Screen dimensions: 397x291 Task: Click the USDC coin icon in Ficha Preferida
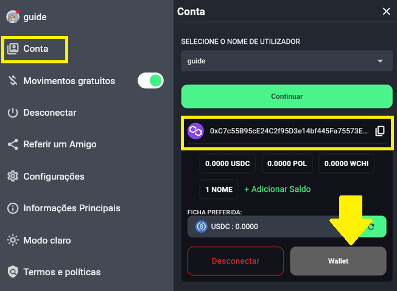click(x=201, y=226)
